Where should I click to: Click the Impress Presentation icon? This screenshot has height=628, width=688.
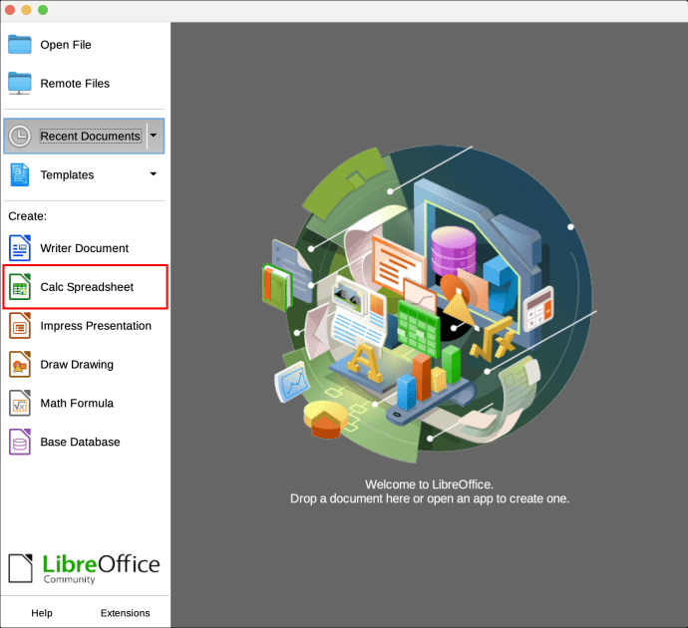coord(20,325)
